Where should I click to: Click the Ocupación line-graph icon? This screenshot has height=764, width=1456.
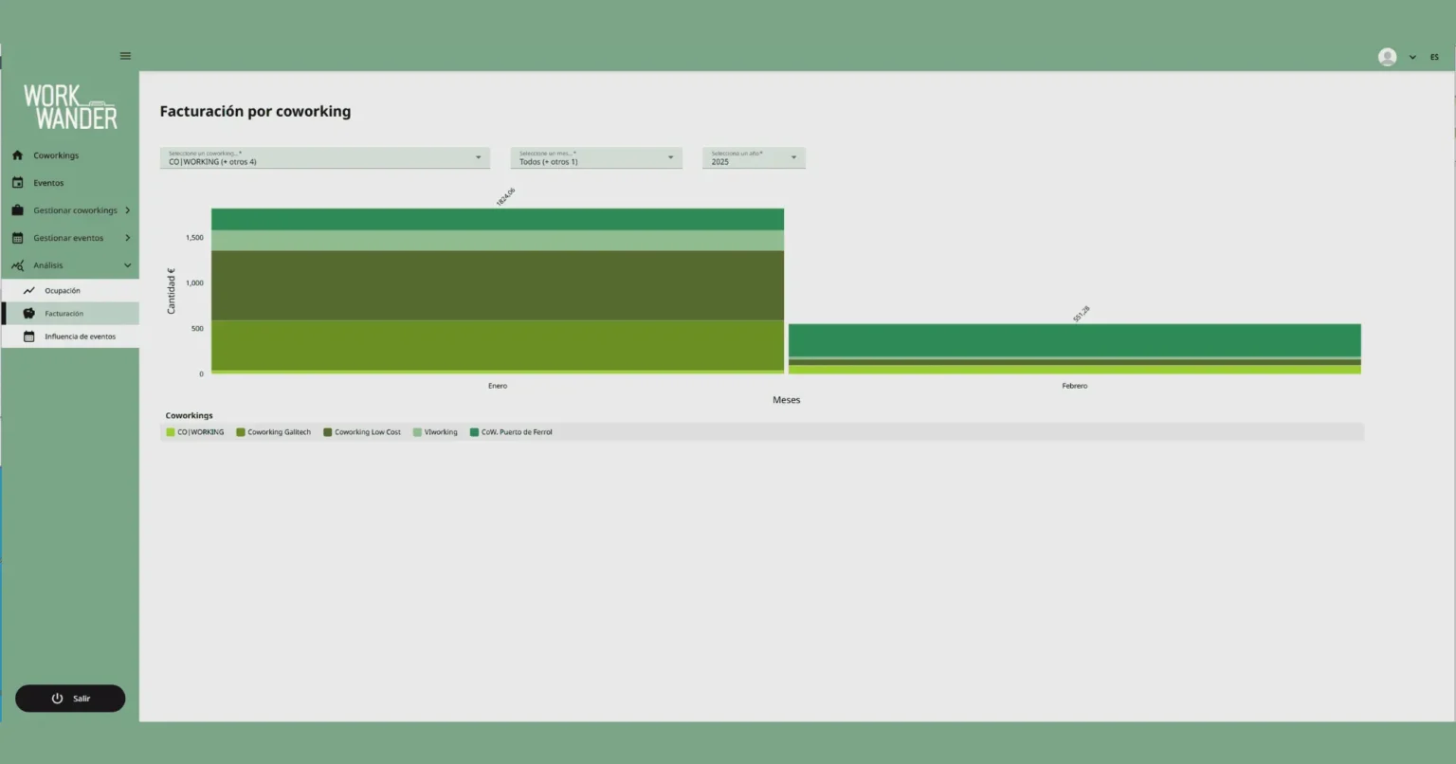pyautogui.click(x=31, y=290)
